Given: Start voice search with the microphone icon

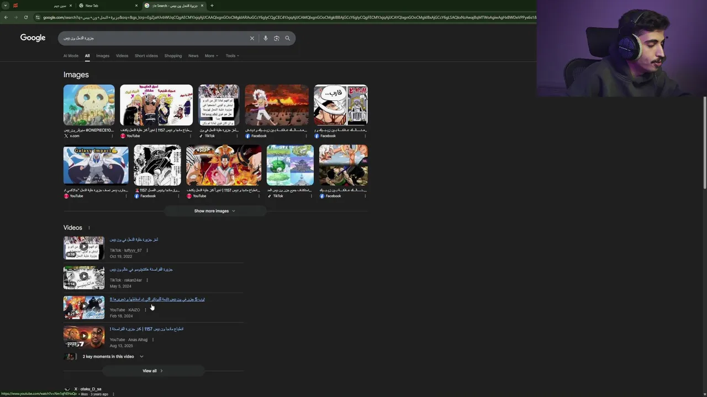Looking at the screenshot, I should click(x=266, y=38).
